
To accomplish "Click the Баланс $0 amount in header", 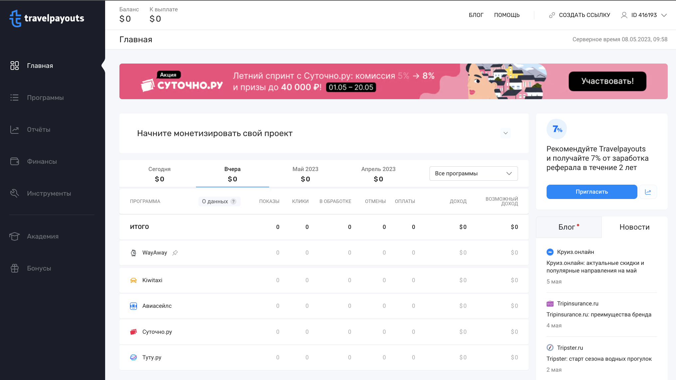I will coord(125,19).
